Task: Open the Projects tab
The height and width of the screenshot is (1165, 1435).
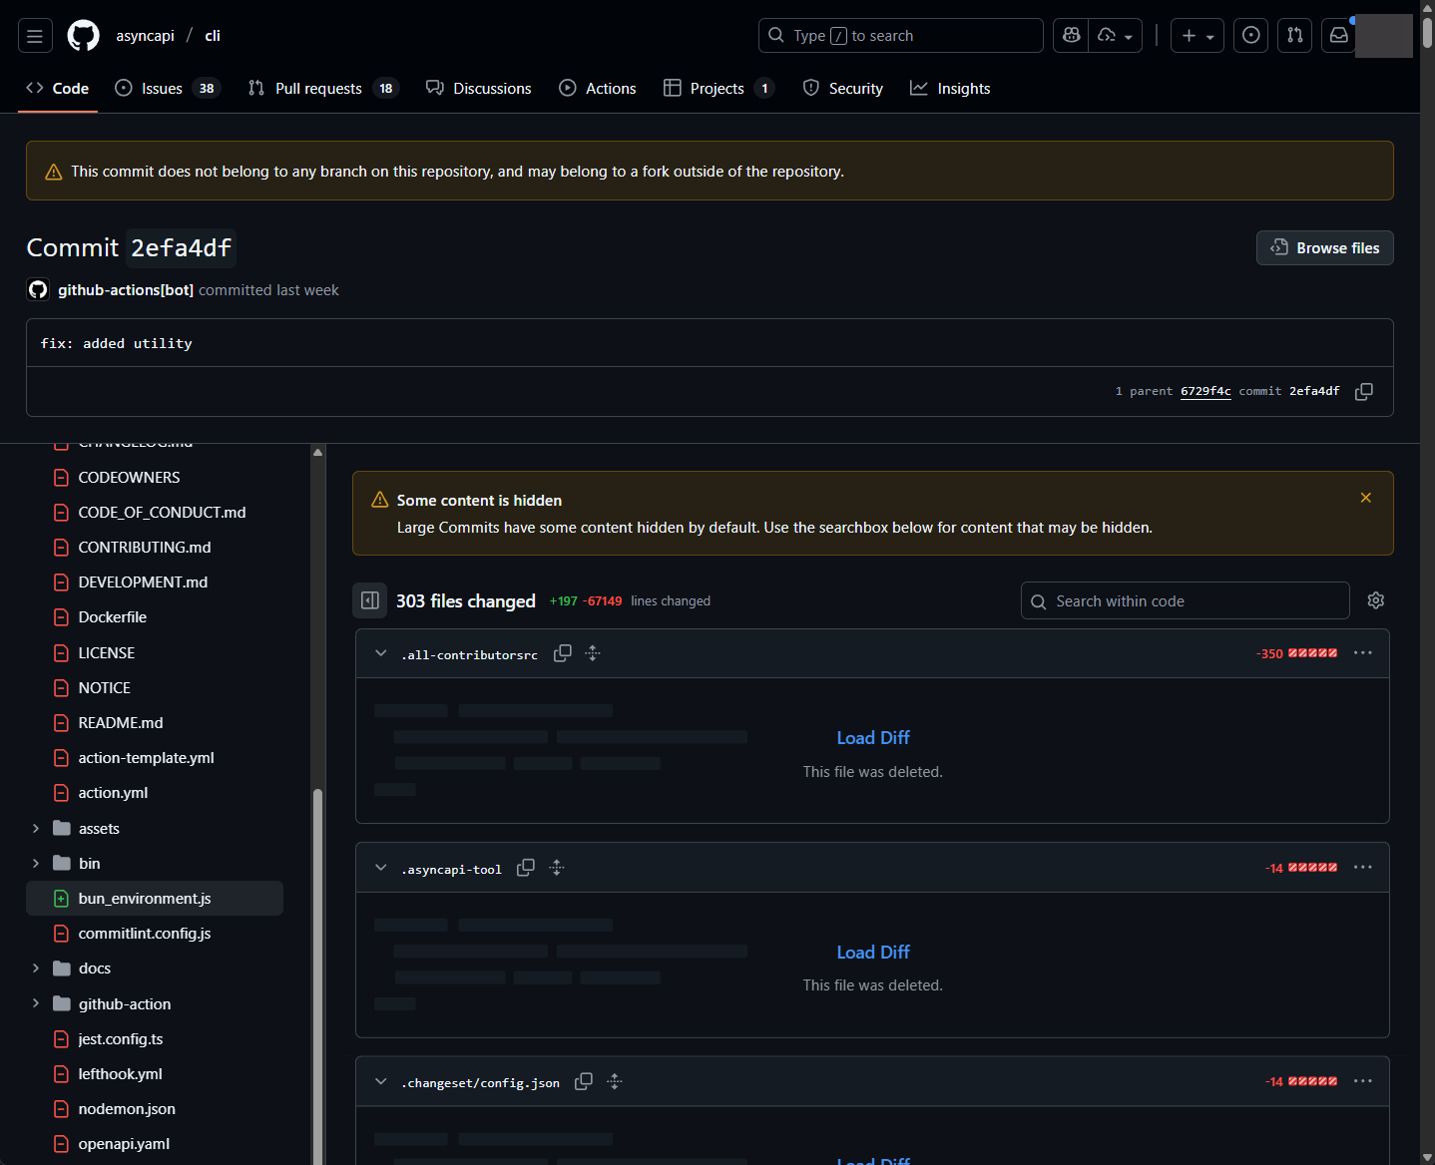Action: 719,89
